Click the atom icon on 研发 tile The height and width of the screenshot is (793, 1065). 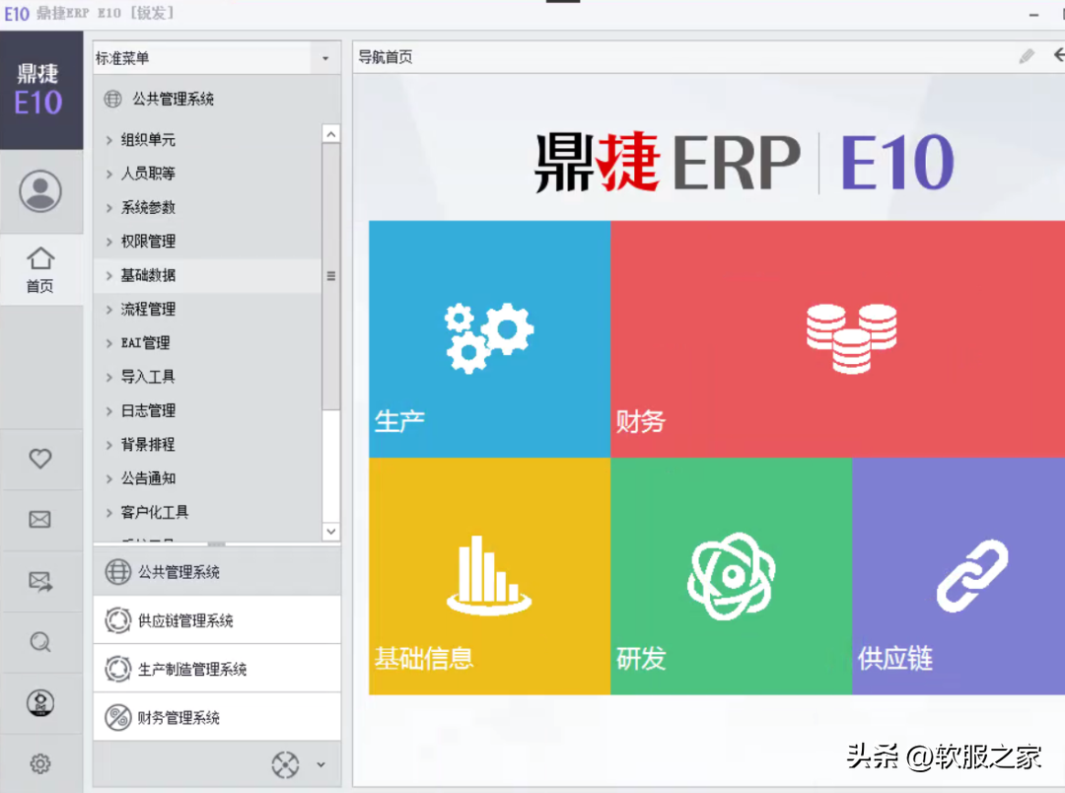click(x=731, y=576)
